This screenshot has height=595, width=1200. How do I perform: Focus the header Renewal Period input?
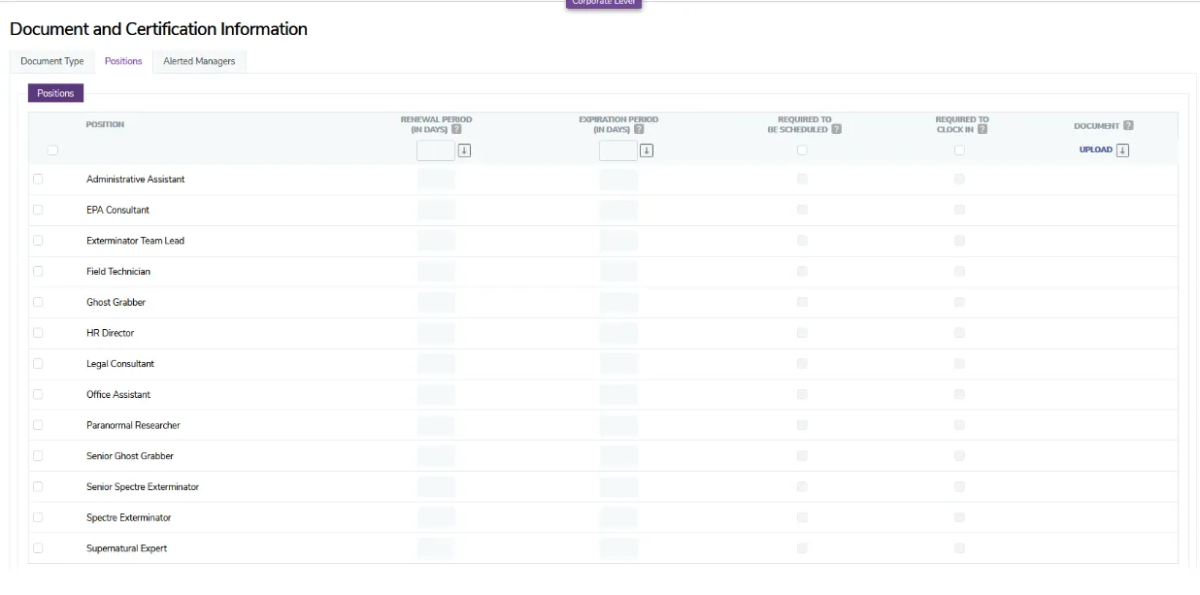pyautogui.click(x=436, y=150)
